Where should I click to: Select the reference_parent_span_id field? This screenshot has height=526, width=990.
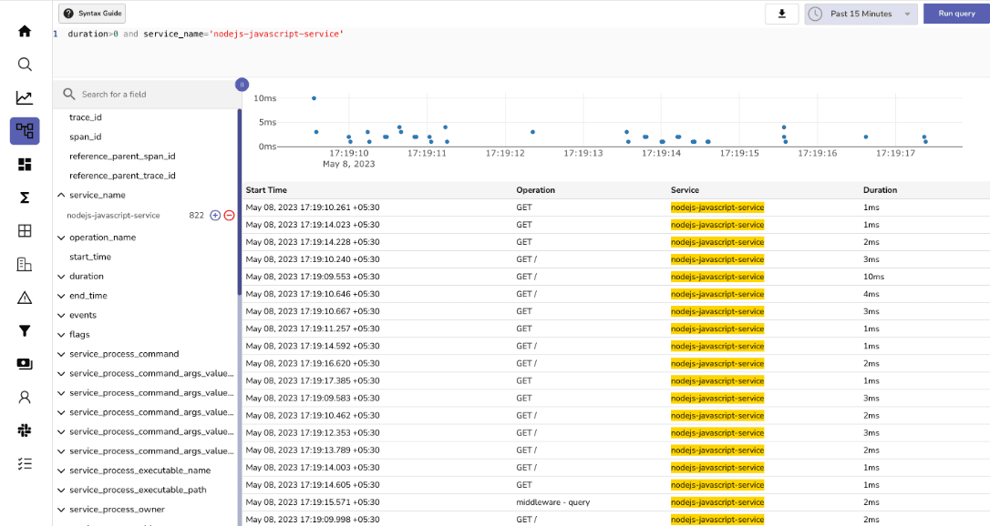pos(122,157)
